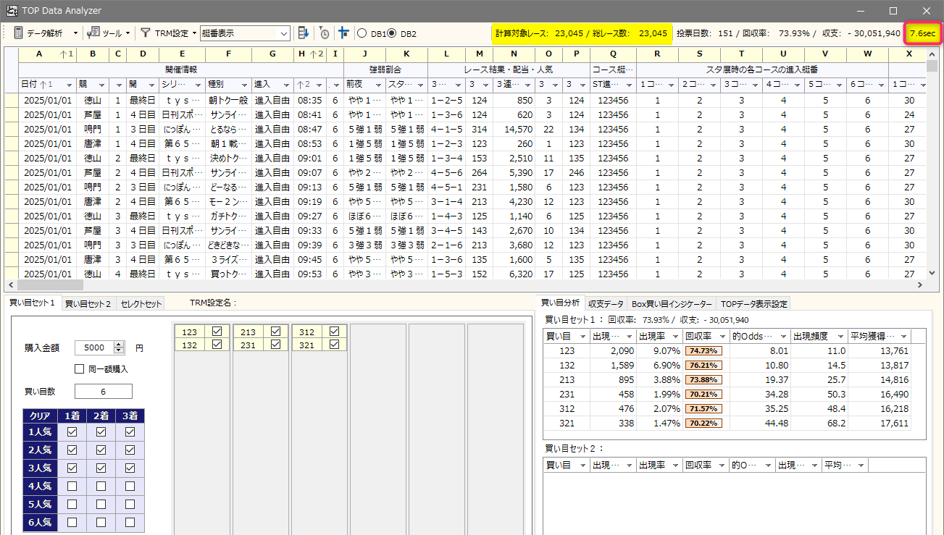This screenshot has width=944, height=535.
Task: Click the app icon in title bar
Action: click(12, 11)
